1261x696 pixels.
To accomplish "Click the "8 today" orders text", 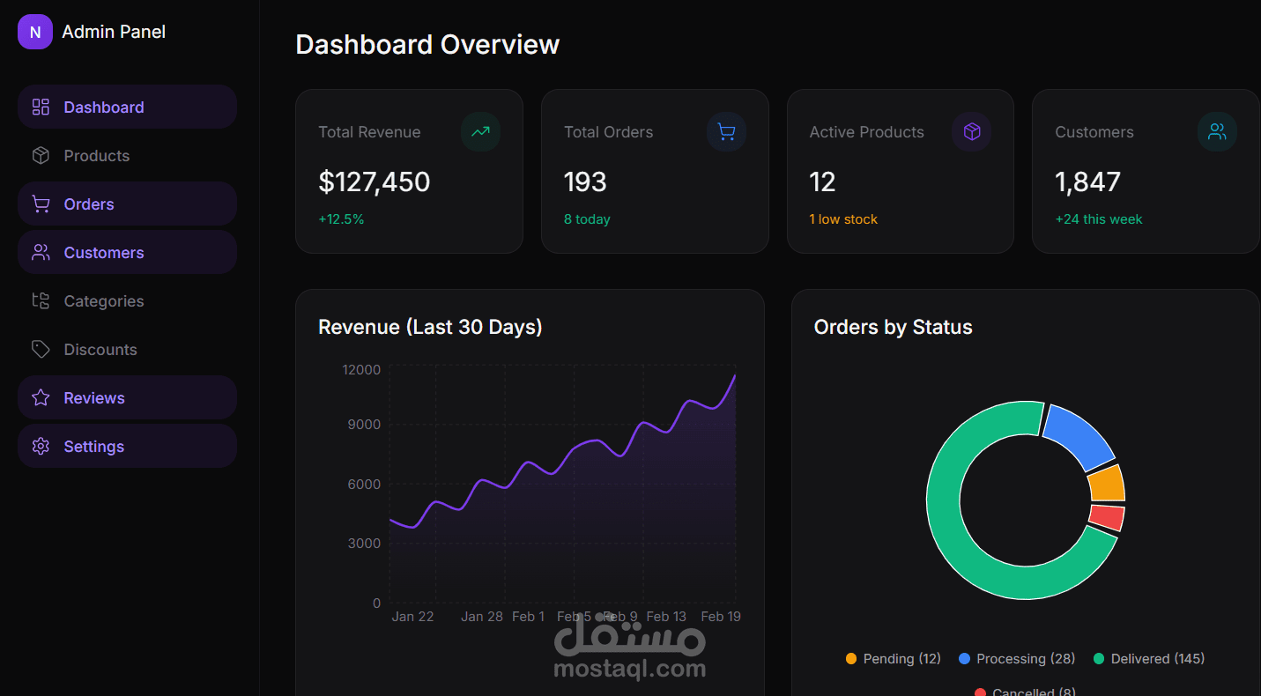I will (587, 219).
